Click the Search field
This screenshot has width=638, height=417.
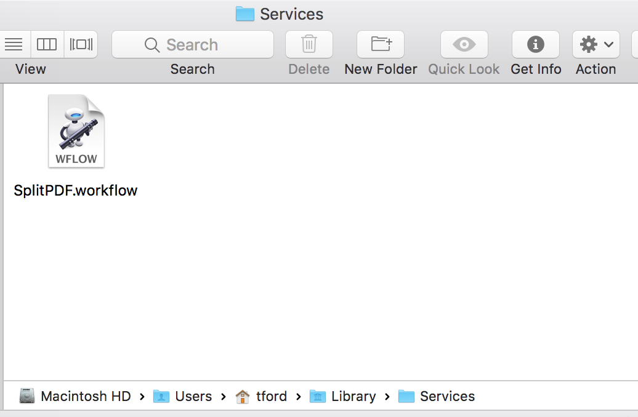point(193,44)
